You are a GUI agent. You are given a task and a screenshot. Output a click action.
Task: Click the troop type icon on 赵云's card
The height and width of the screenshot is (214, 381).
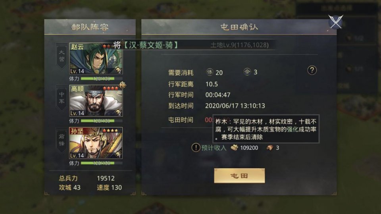(x=118, y=70)
